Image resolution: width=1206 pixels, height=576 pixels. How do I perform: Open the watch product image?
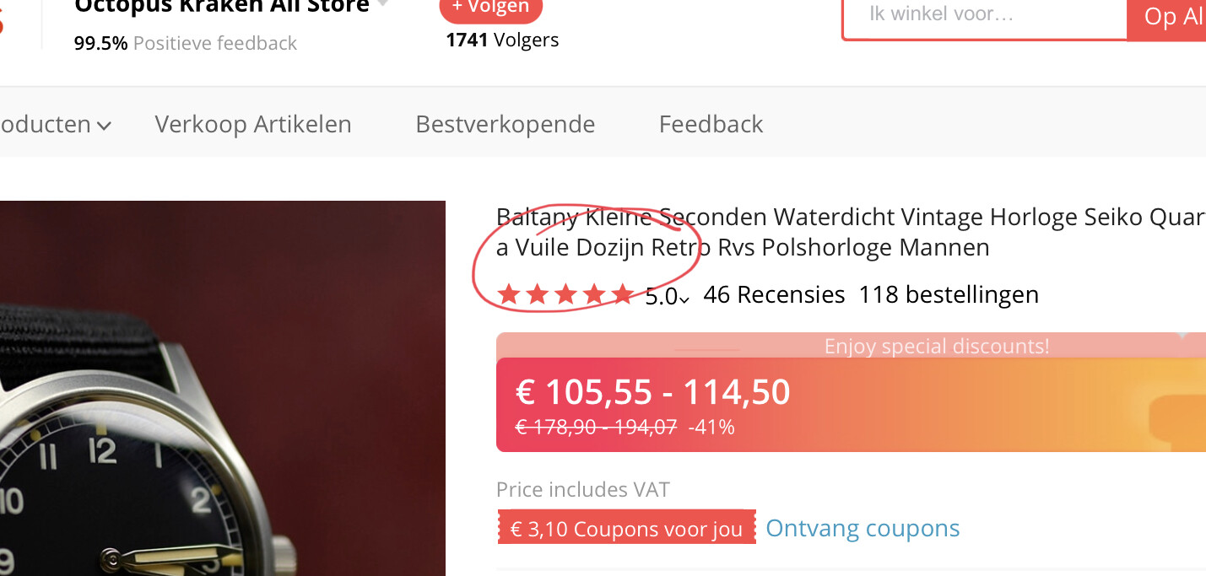223,388
